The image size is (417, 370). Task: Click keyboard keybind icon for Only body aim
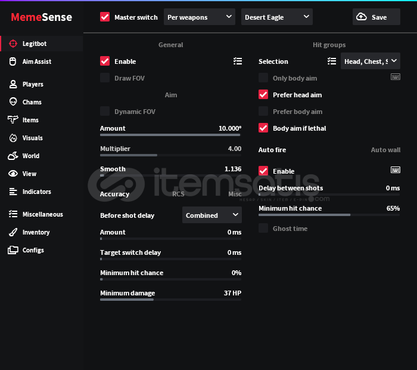[395, 77]
